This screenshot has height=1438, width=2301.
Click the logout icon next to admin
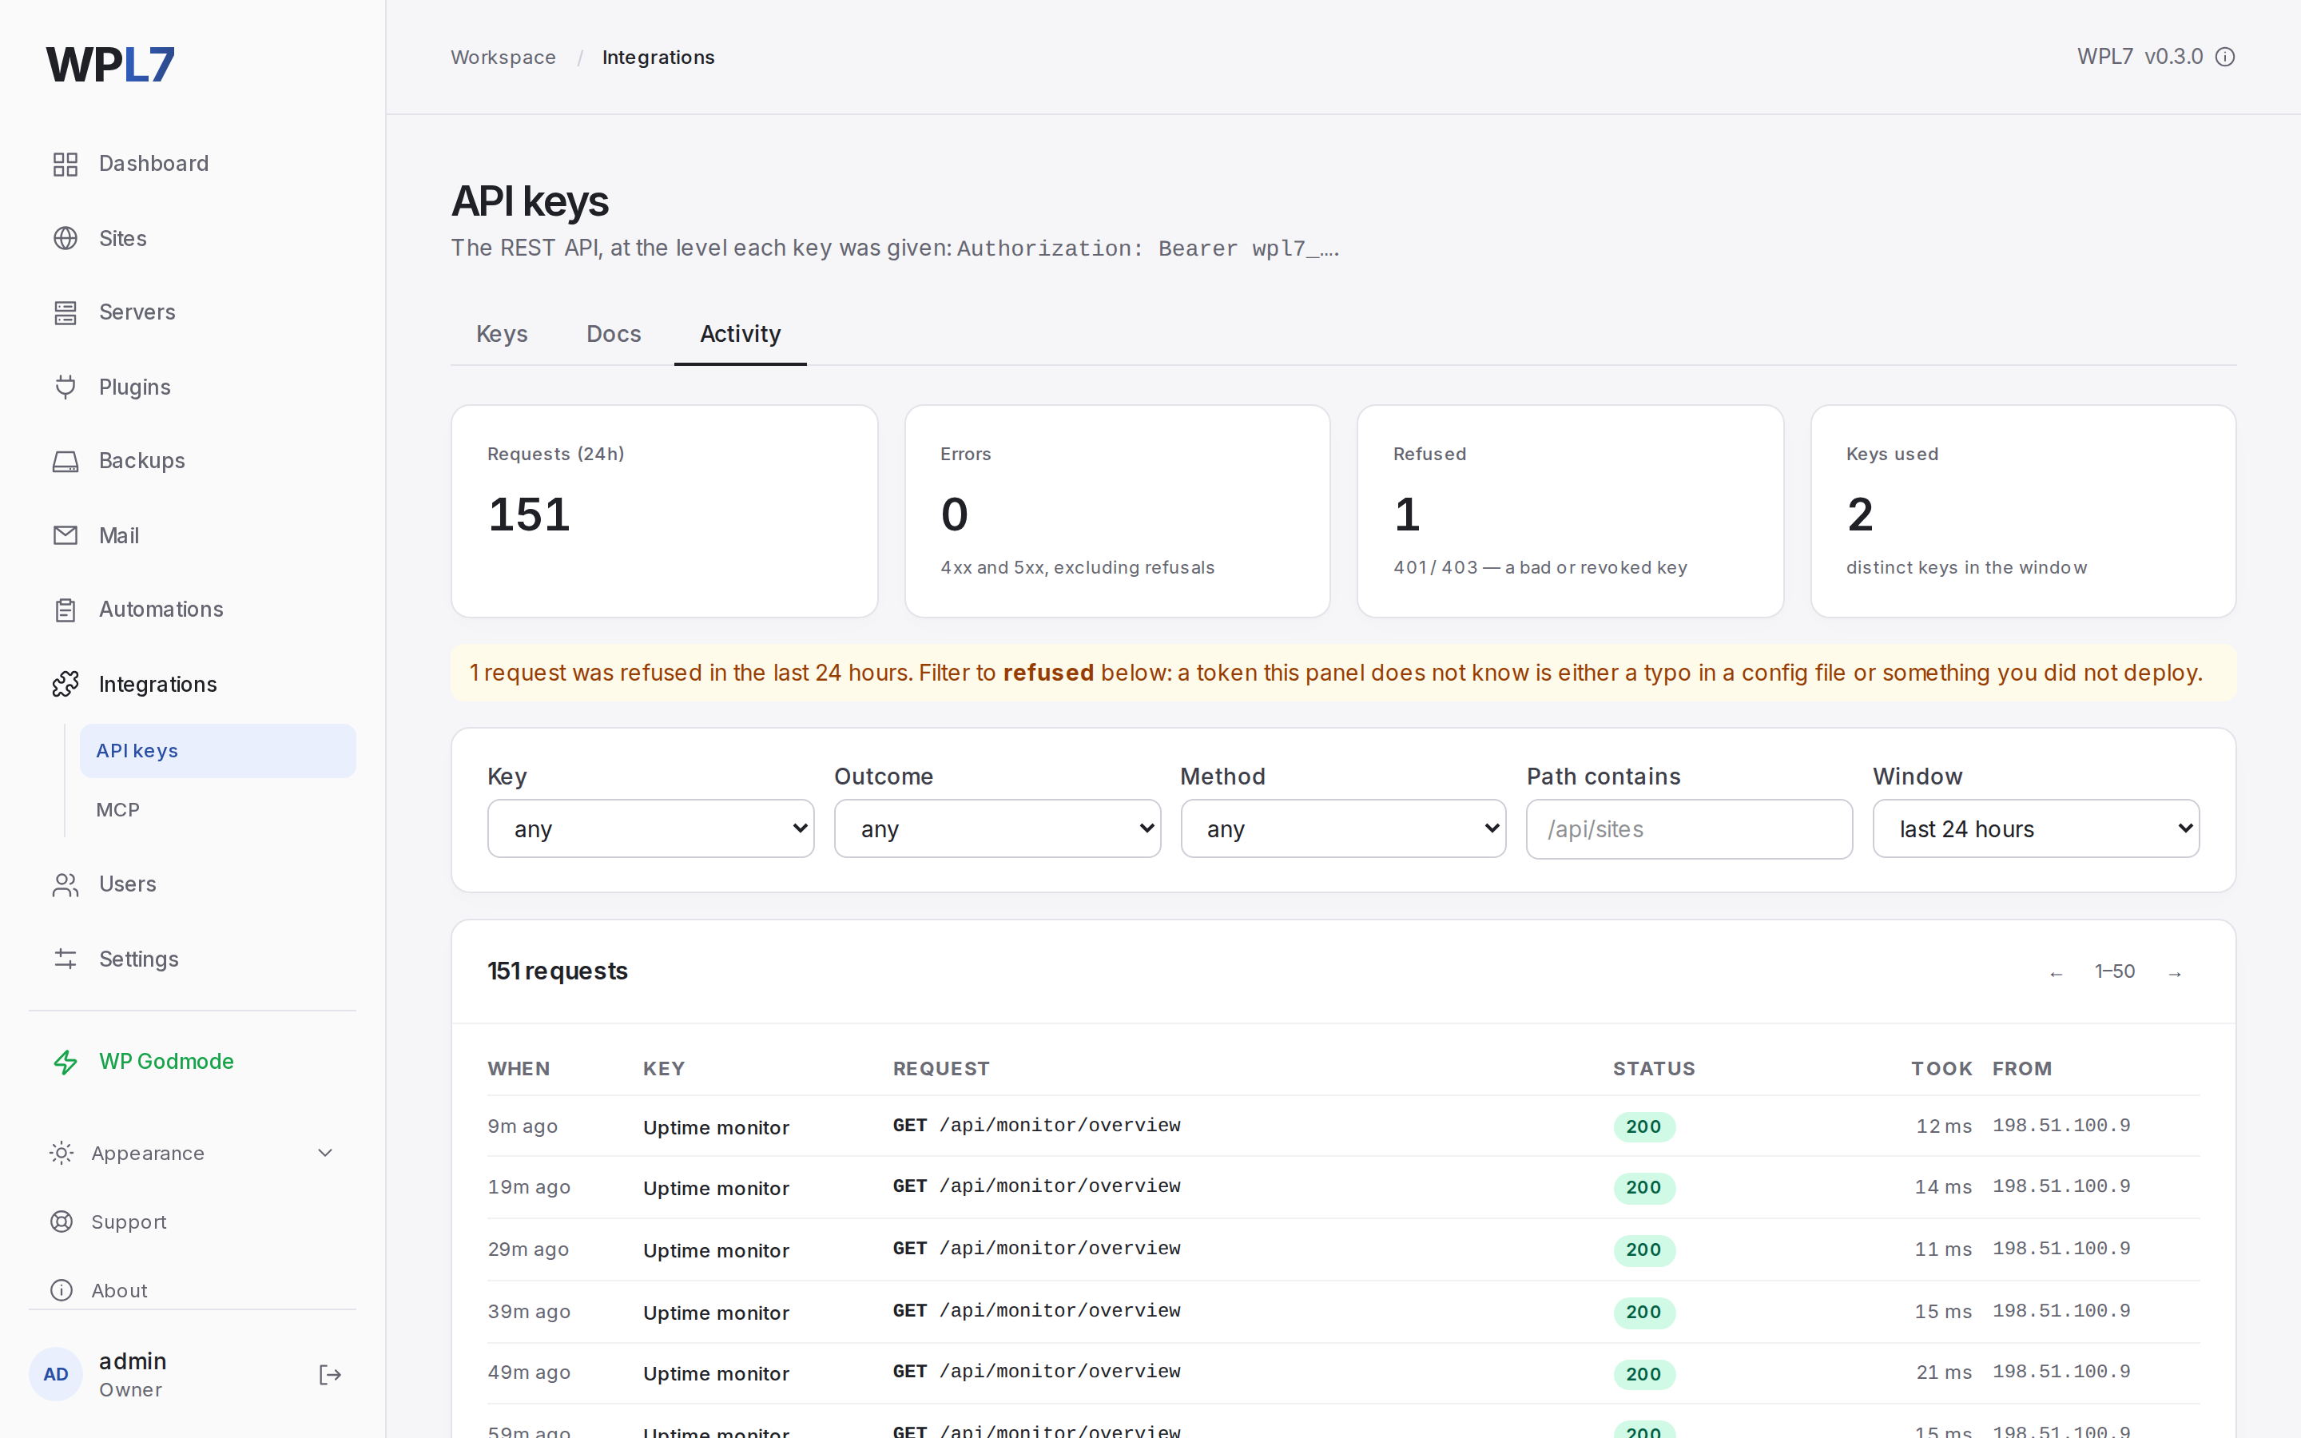[329, 1374]
